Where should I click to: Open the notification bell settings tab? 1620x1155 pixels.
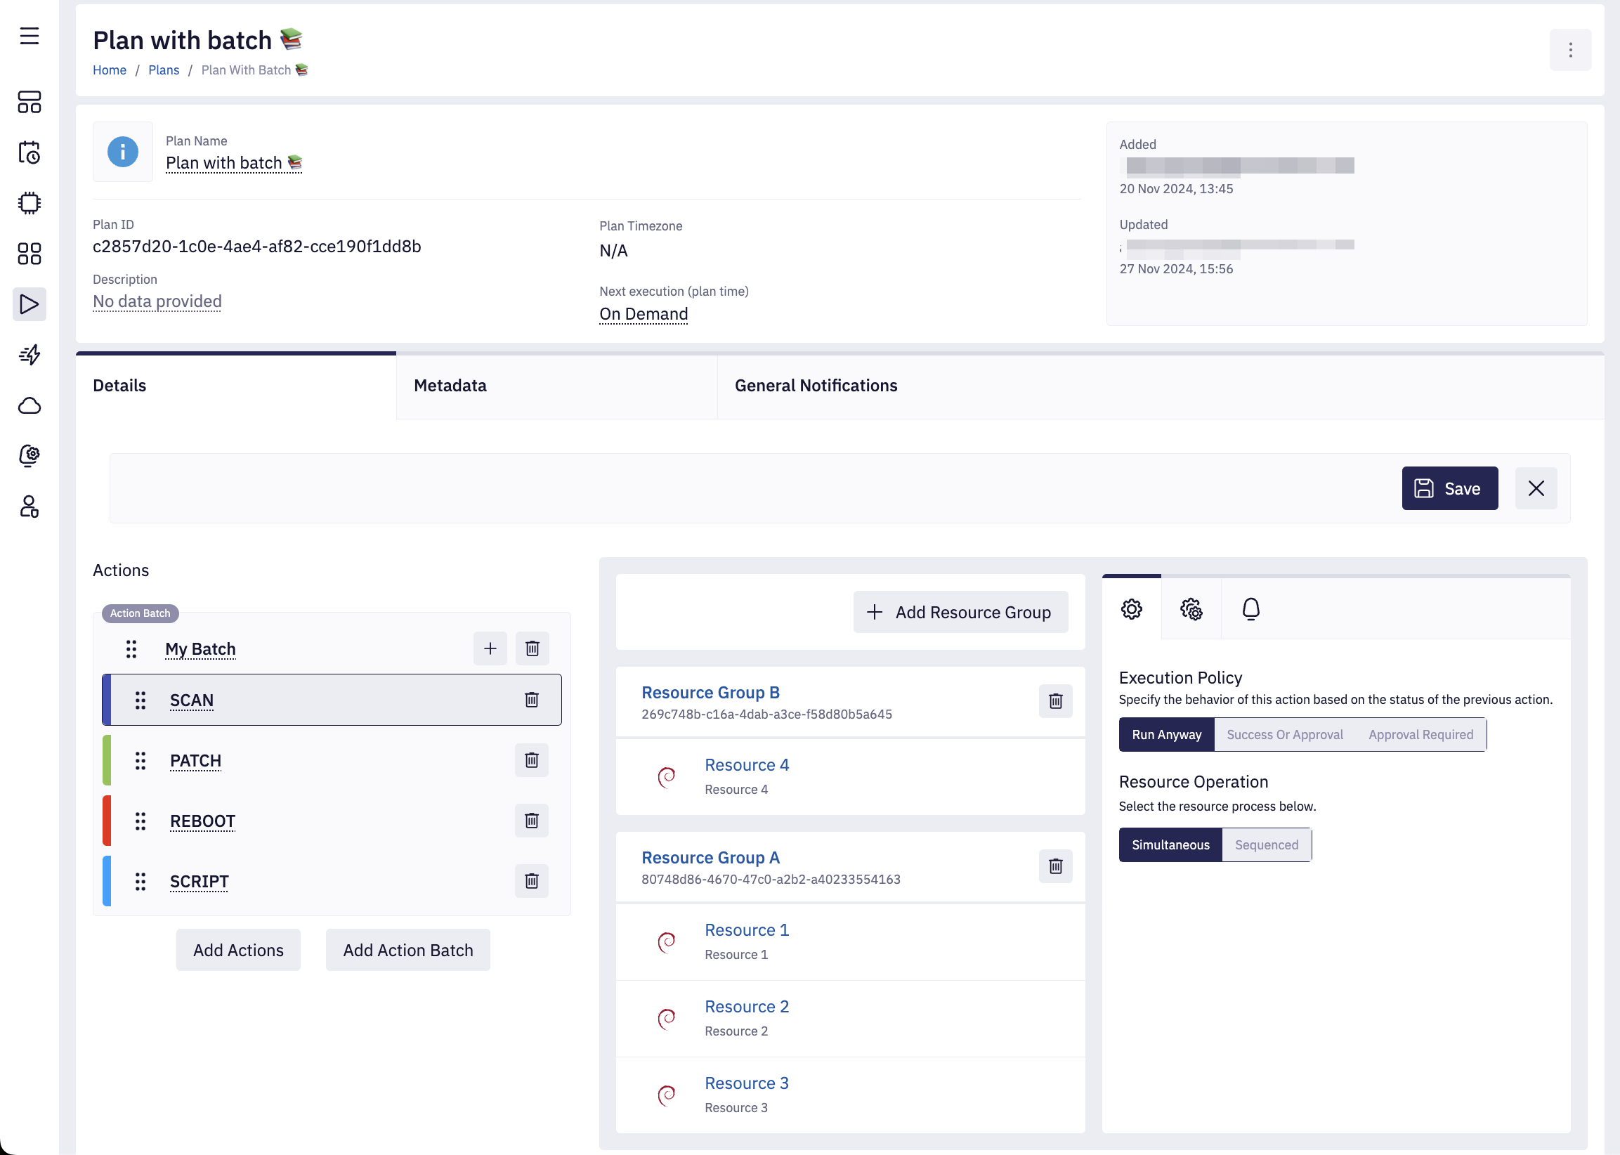[1251, 610]
